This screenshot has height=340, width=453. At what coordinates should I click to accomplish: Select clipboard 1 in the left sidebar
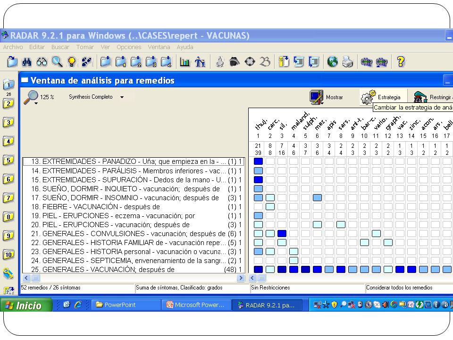(8, 85)
